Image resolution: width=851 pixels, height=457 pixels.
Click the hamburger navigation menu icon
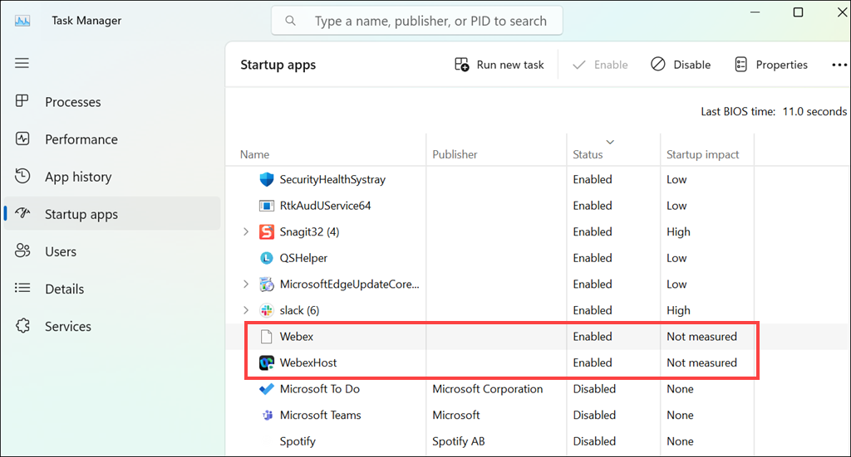point(22,63)
